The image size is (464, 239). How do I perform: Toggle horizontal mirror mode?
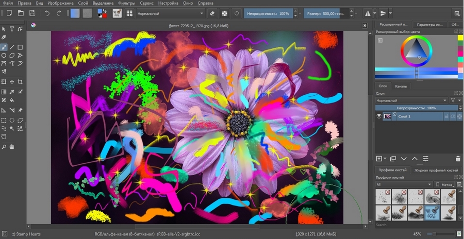pos(368,13)
